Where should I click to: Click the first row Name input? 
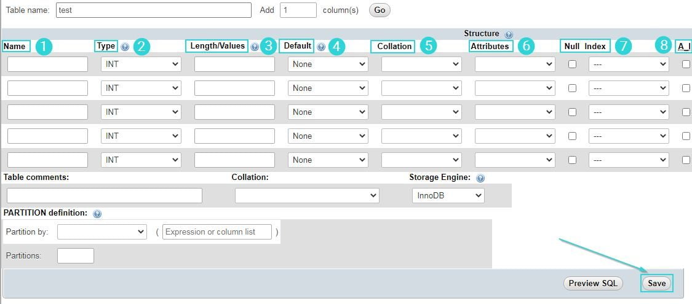(x=47, y=64)
